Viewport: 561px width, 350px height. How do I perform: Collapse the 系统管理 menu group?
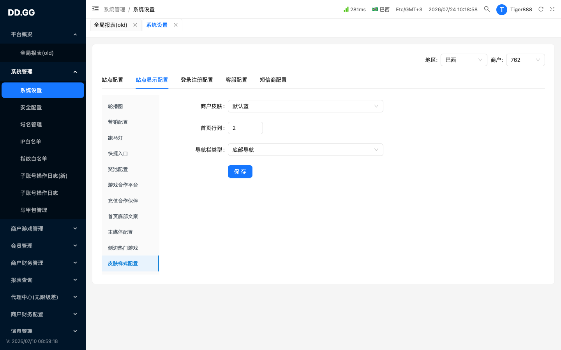coord(43,72)
